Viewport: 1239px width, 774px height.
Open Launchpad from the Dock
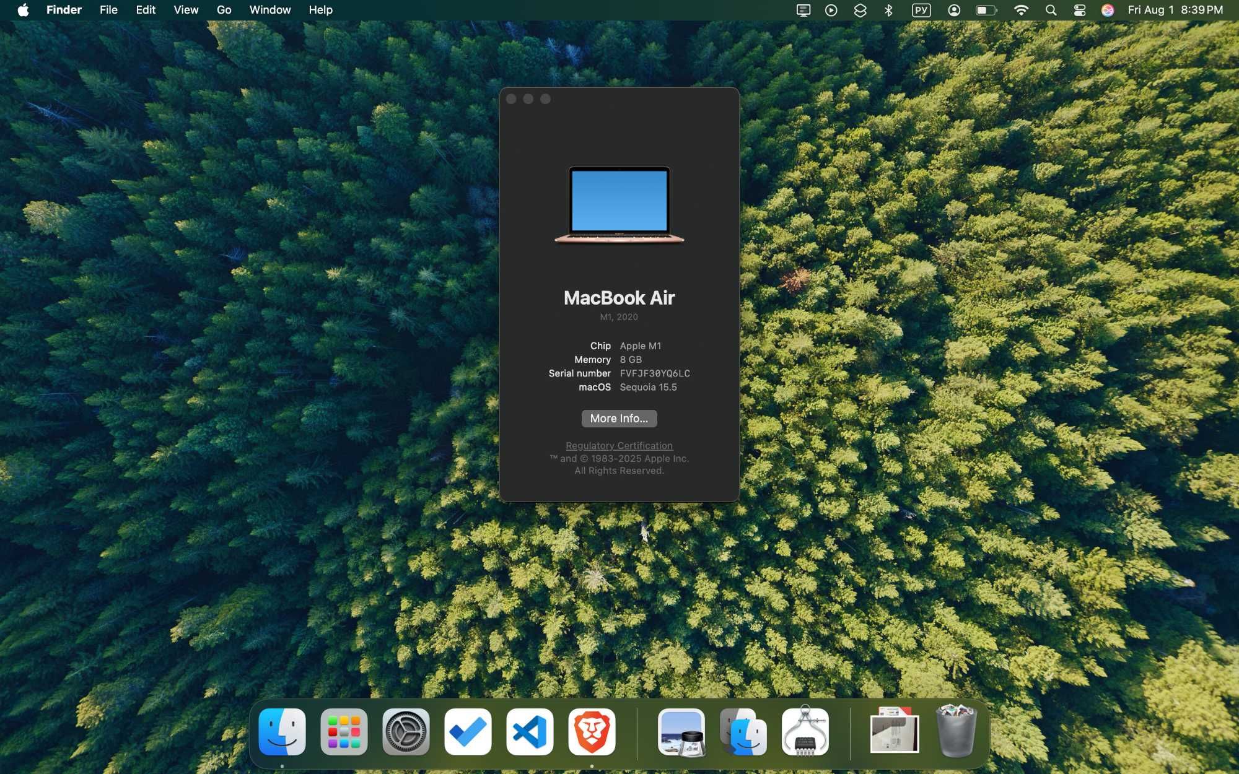tap(344, 732)
